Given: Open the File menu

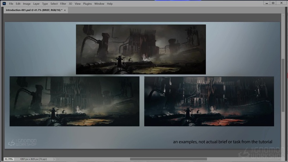Looking at the screenshot, I should (11, 4).
